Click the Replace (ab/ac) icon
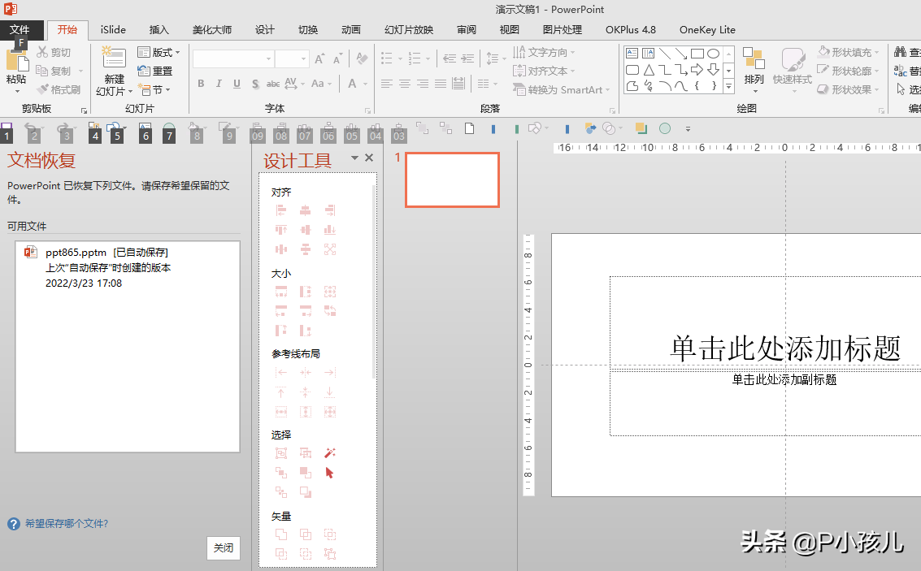Screen dimensions: 921x571 click(x=900, y=71)
